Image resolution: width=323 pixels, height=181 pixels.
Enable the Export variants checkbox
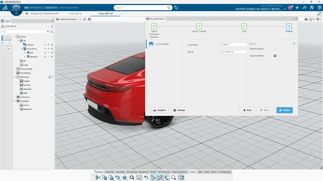[x=275, y=49]
